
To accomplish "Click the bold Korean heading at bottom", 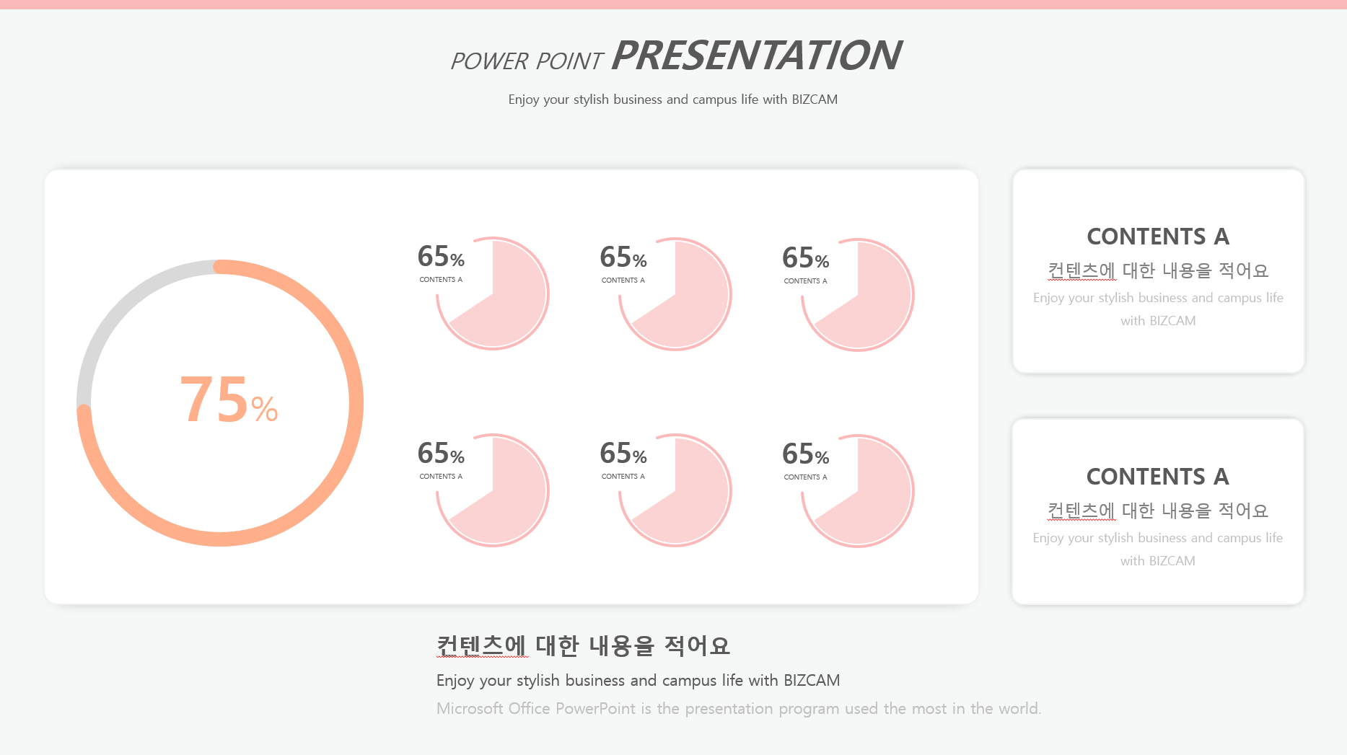I will click(x=584, y=645).
